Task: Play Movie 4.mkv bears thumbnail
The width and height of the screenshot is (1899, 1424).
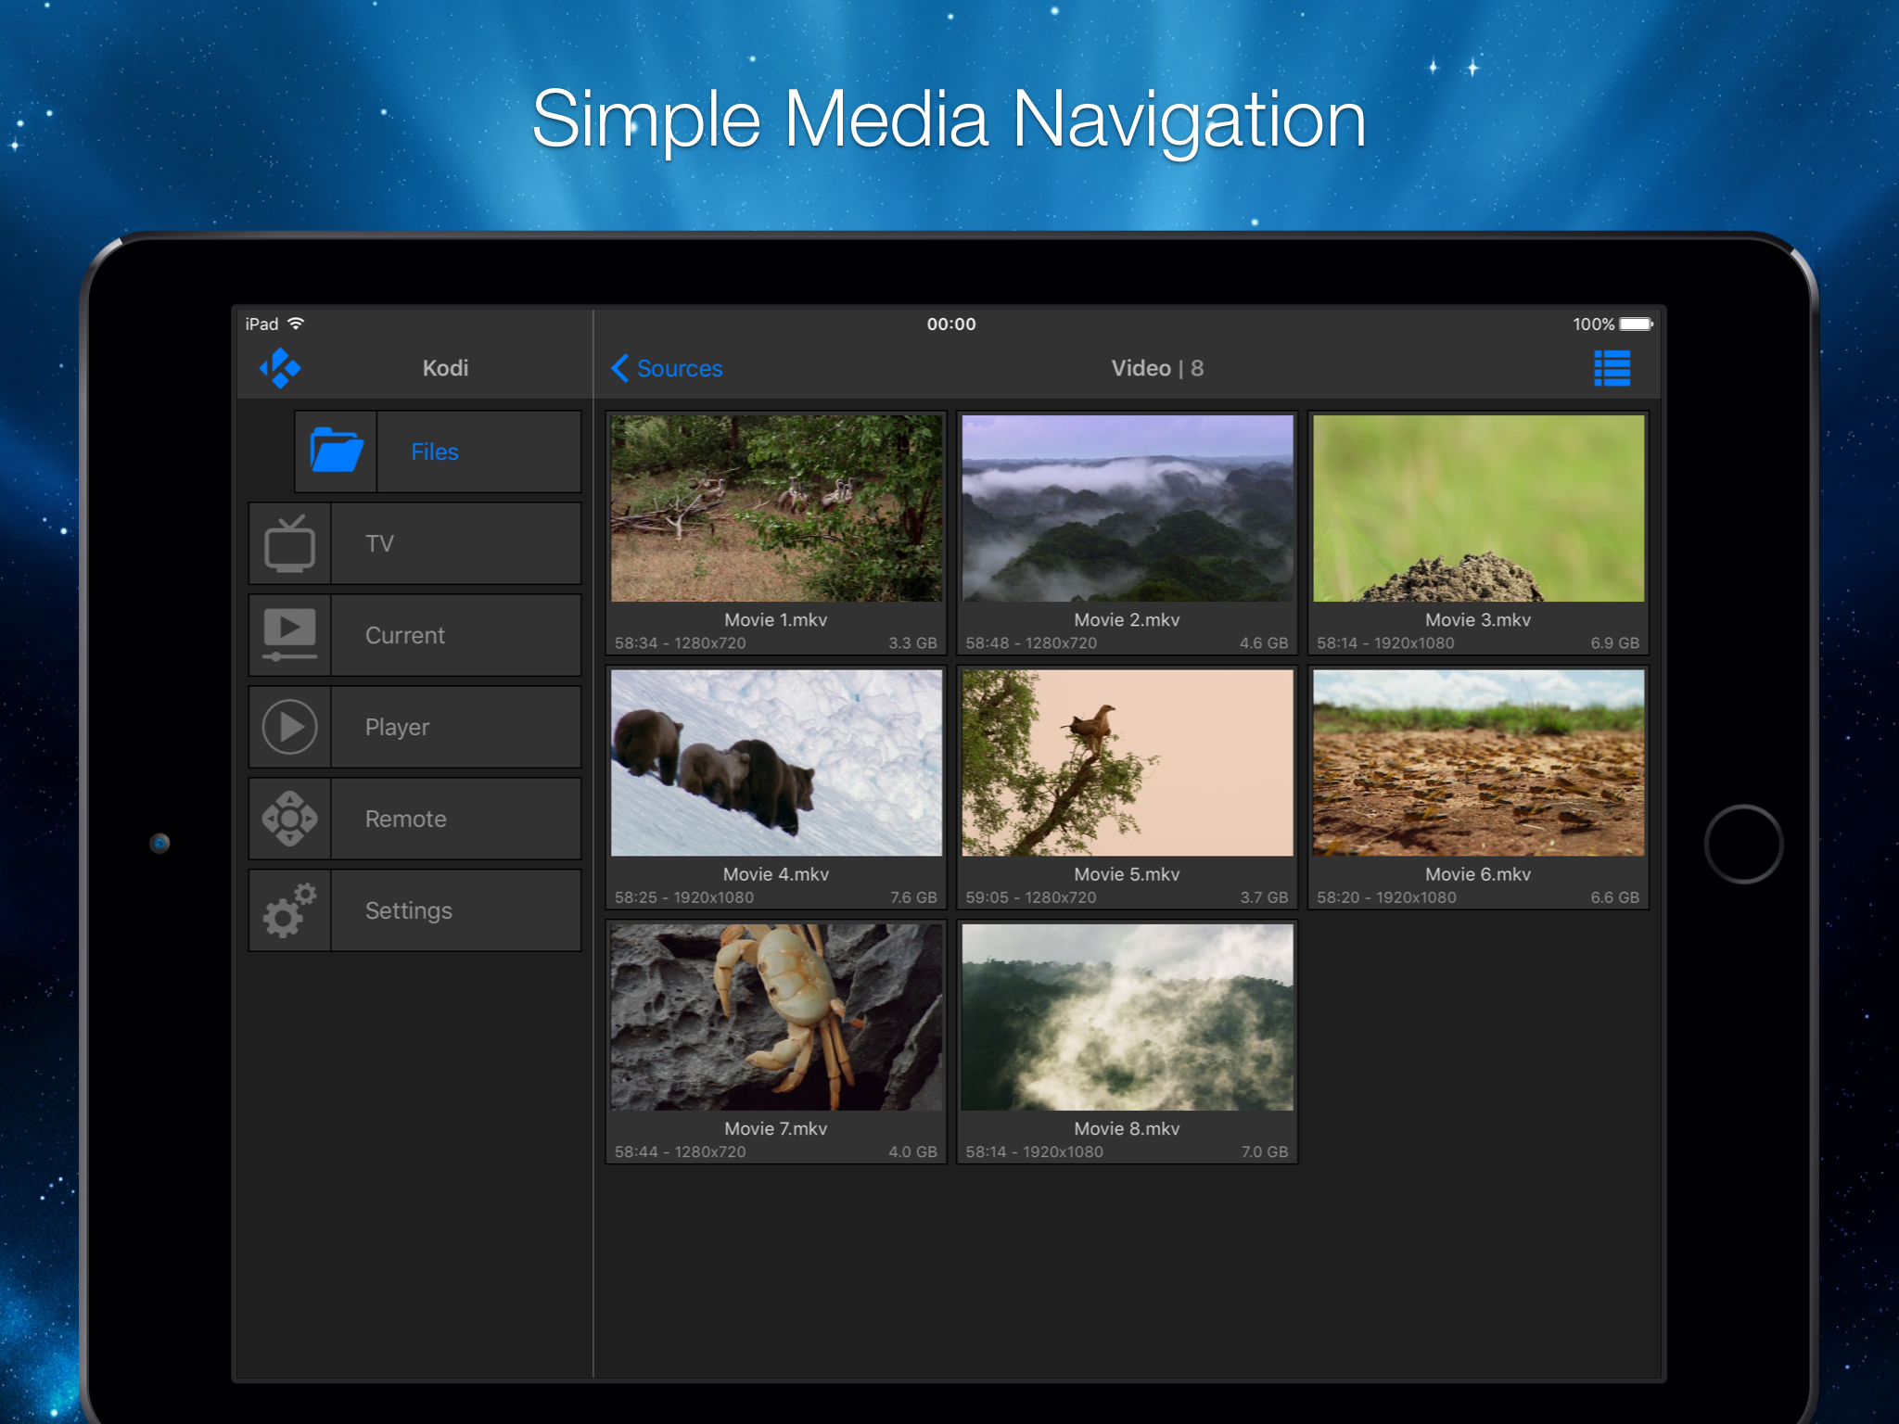Action: coord(776,762)
